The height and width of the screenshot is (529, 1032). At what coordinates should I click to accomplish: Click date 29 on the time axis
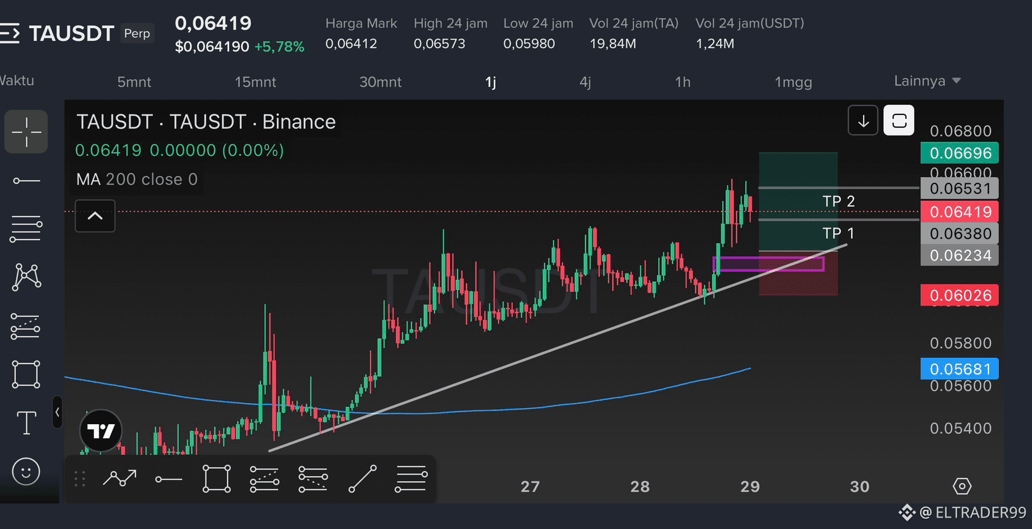pos(750,487)
